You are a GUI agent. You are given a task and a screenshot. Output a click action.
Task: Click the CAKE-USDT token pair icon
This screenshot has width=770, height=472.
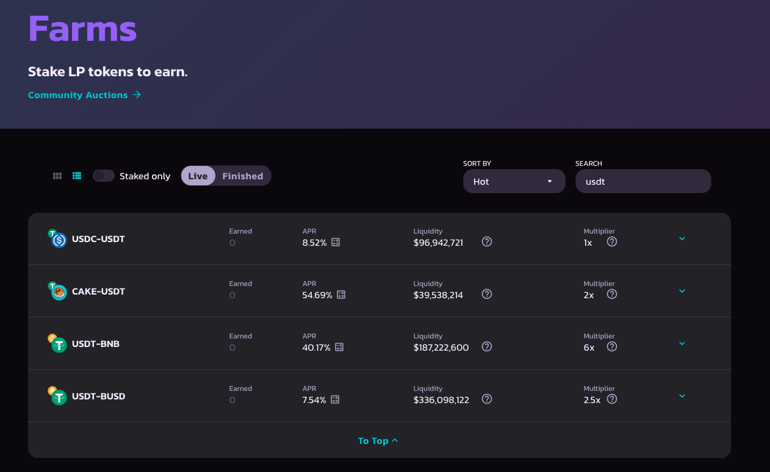[57, 291]
